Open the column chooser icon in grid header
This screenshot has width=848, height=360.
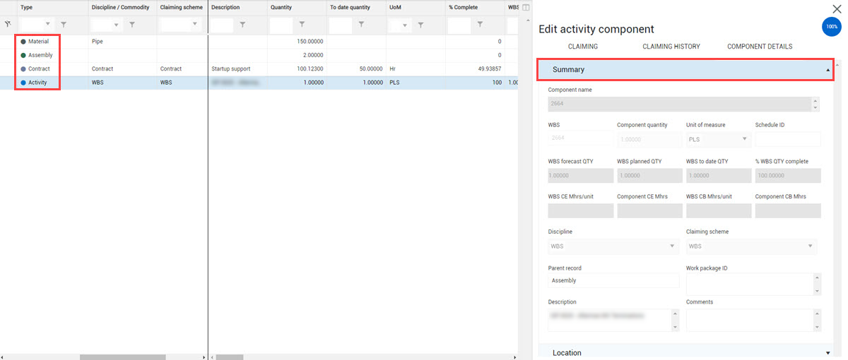525,8
